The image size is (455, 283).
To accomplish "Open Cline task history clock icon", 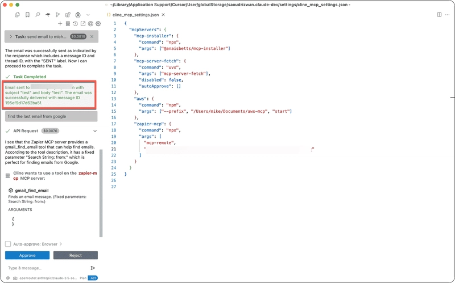I will 75,24.
